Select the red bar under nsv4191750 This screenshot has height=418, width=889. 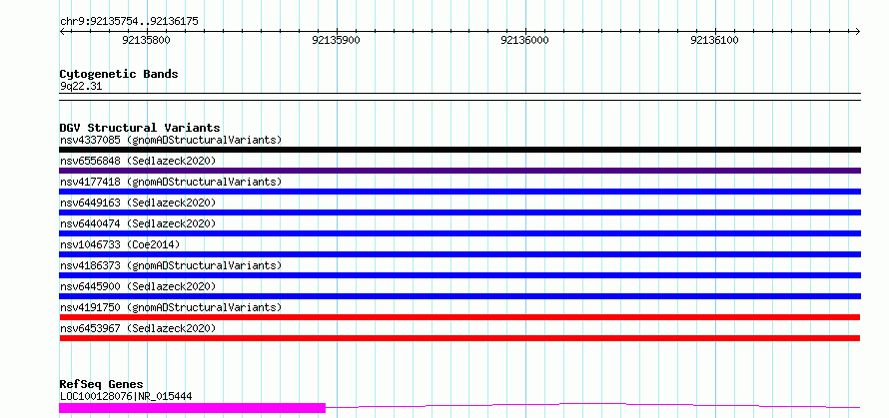459,317
